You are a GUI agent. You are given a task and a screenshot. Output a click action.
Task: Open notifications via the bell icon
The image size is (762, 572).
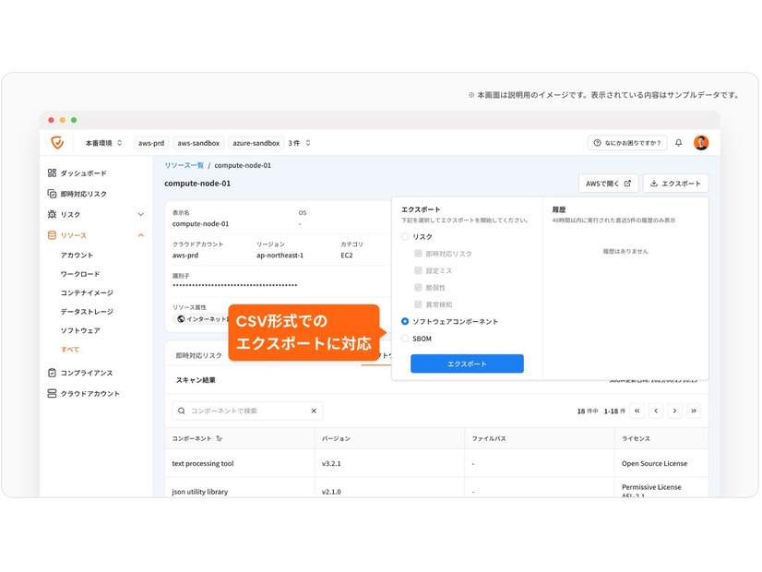coord(678,142)
